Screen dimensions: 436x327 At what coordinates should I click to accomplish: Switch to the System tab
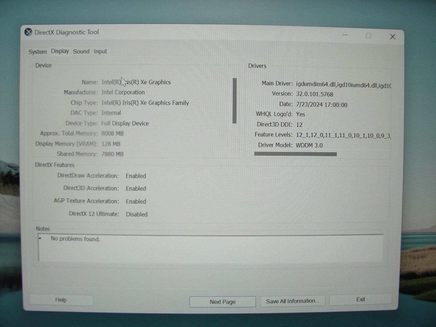click(37, 52)
